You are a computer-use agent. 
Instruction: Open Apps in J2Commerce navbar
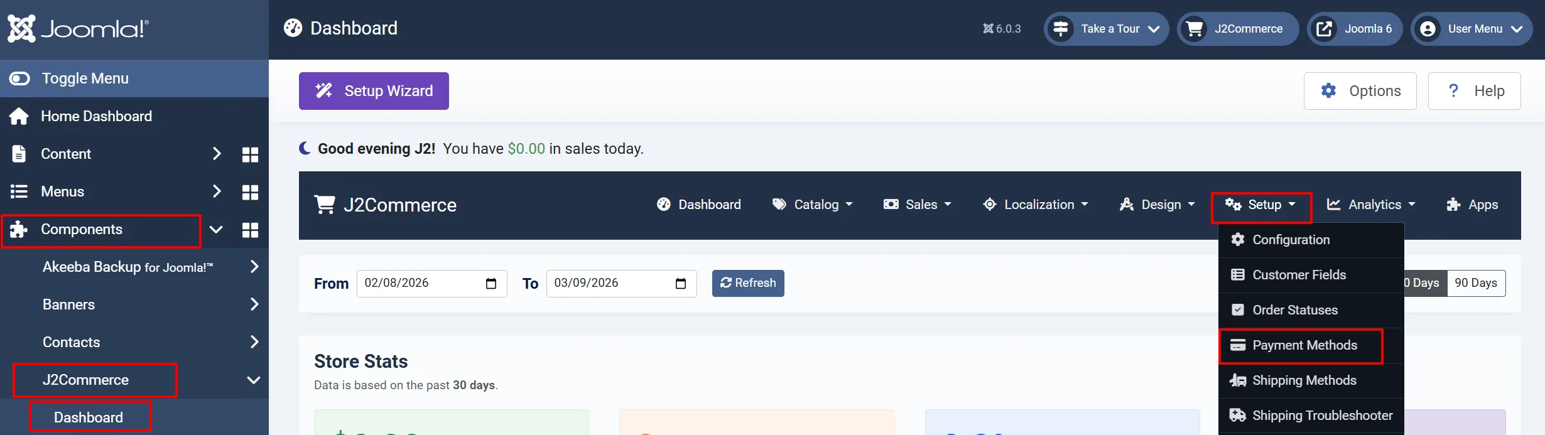click(1472, 205)
